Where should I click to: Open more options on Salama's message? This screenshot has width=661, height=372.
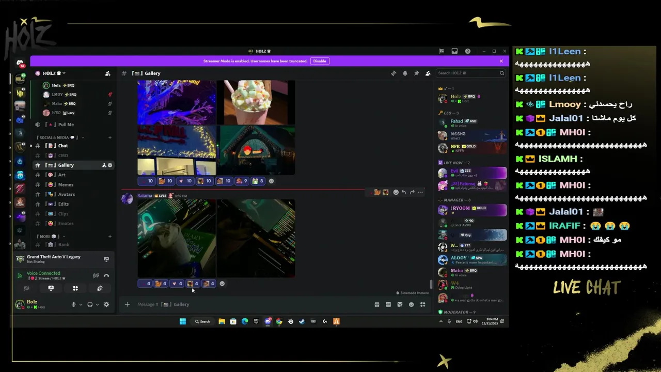[x=420, y=192]
